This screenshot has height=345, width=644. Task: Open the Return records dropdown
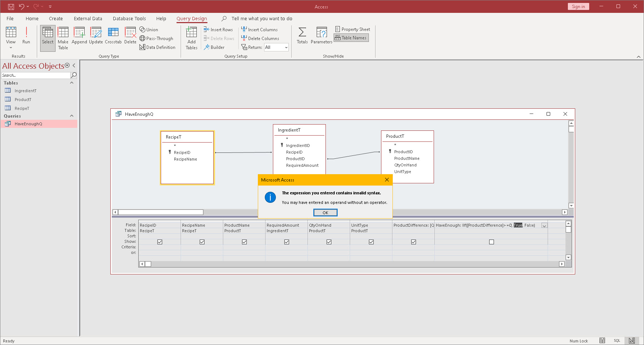287,47
